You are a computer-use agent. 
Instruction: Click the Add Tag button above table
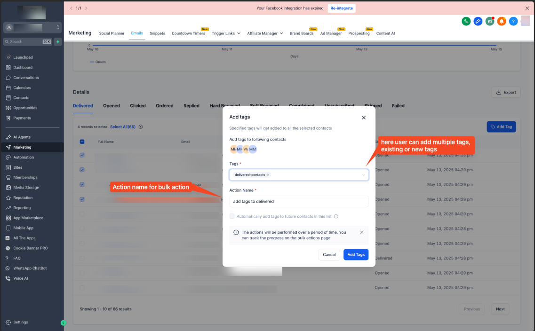(x=501, y=127)
